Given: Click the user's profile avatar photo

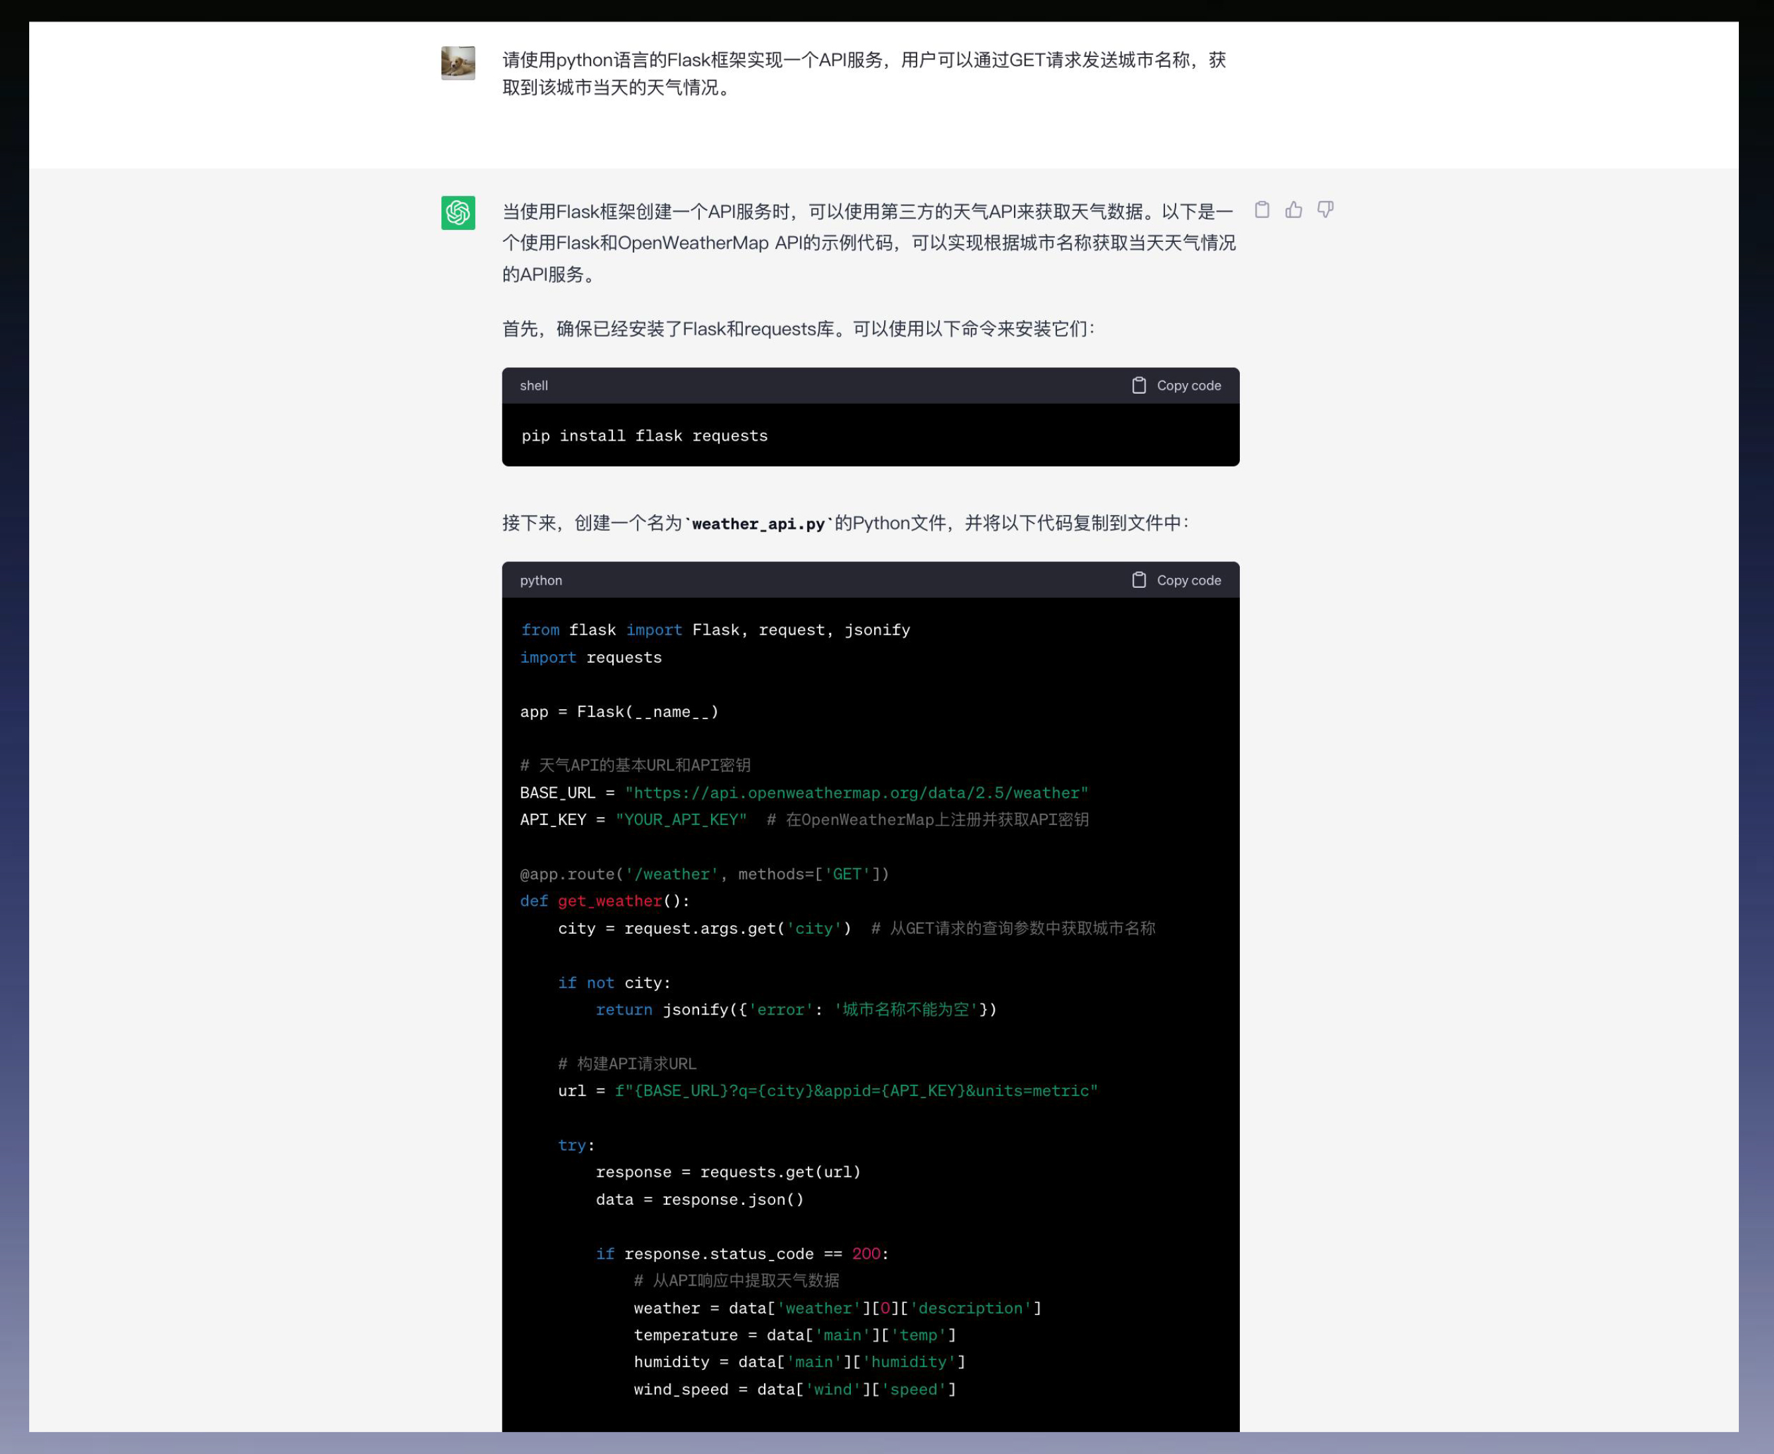Looking at the screenshot, I should [458, 63].
